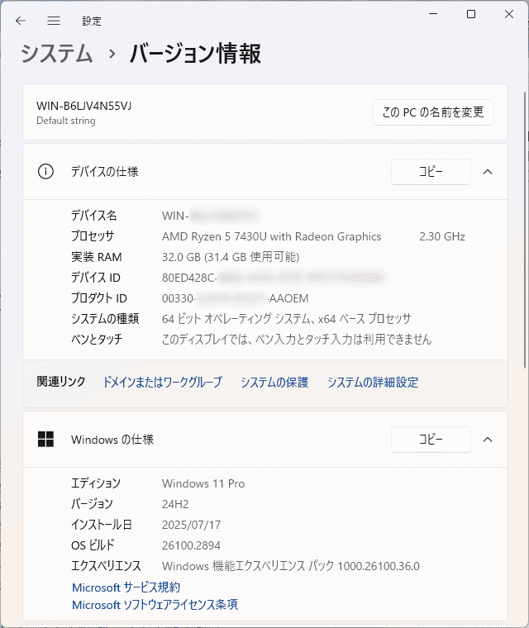Click the vertical scrollbar thumb
The height and width of the screenshot is (628, 529).
(525, 223)
